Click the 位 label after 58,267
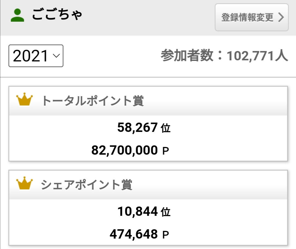This screenshot has height=249, width=296. pyautogui.click(x=166, y=128)
